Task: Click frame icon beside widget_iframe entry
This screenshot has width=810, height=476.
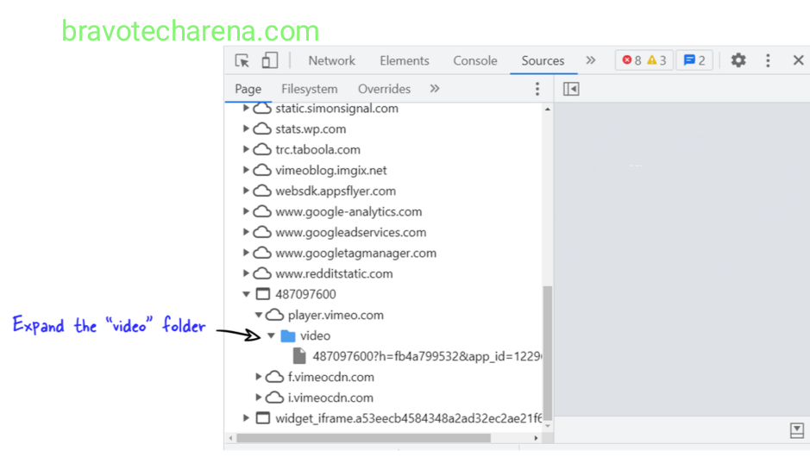Action: (x=263, y=417)
